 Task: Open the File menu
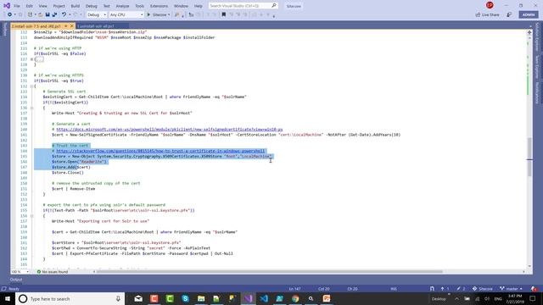point(17,6)
